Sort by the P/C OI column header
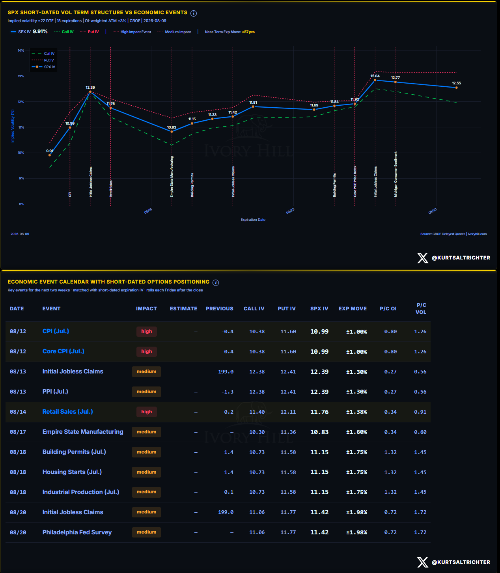Screen dimensions: 500x573 [388, 309]
